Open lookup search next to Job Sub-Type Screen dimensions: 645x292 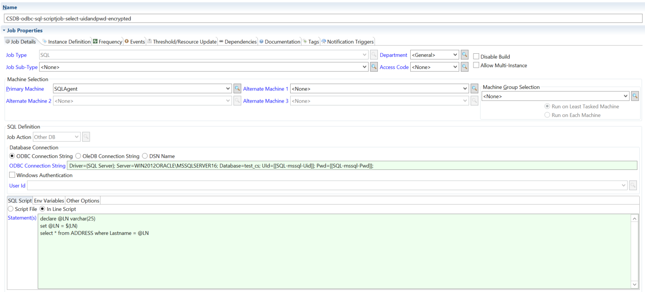tap(374, 67)
